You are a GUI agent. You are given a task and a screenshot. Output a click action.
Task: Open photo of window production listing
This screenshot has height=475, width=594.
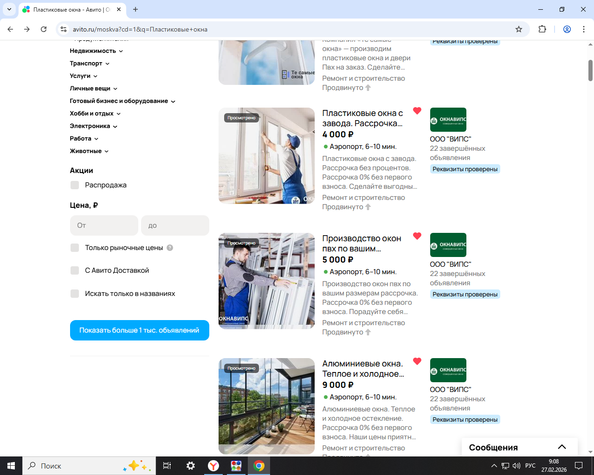[x=266, y=281]
